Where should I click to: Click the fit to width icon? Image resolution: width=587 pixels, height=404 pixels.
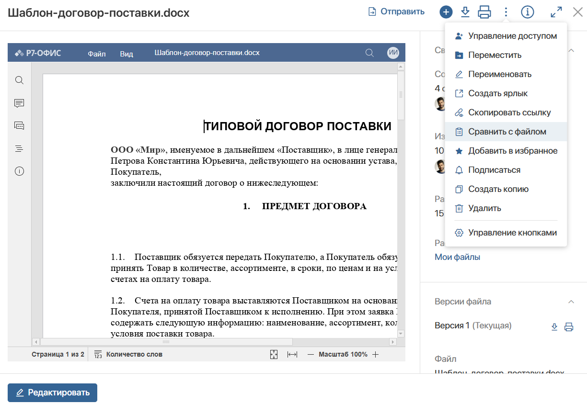[292, 354]
